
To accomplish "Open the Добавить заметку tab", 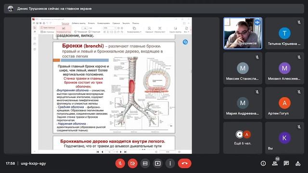I will coord(78,23).
